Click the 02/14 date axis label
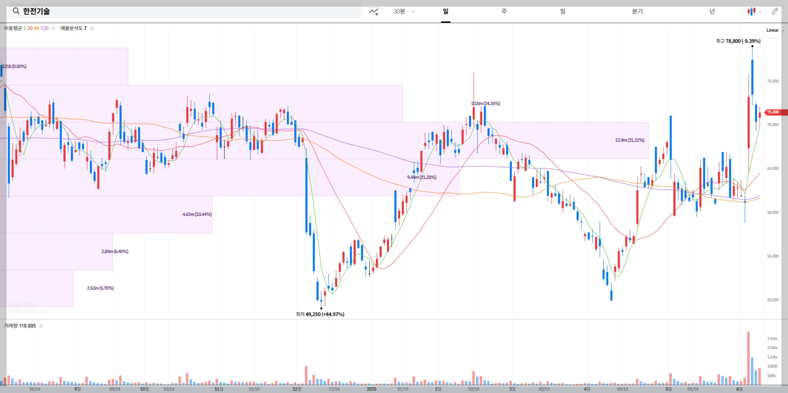Image resolution: width=788 pixels, height=393 pixels. point(473,389)
